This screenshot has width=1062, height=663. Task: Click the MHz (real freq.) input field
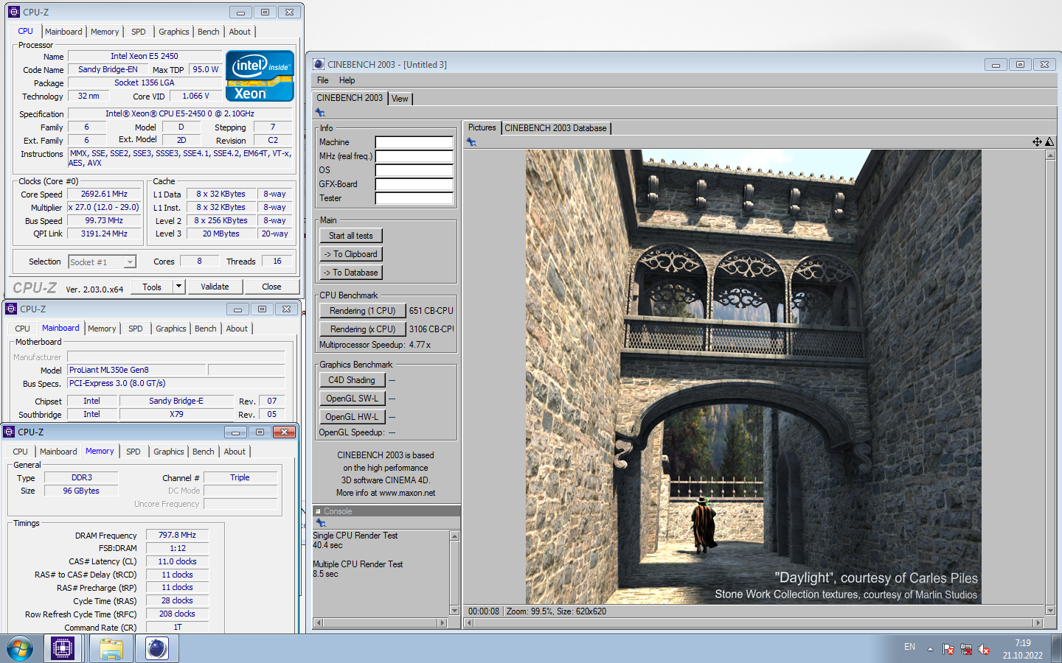coord(414,156)
